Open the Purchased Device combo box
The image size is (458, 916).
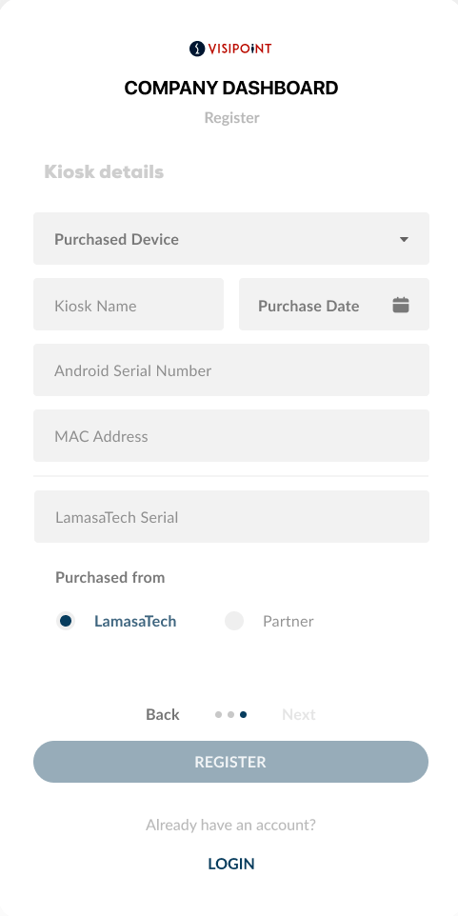[x=231, y=238]
